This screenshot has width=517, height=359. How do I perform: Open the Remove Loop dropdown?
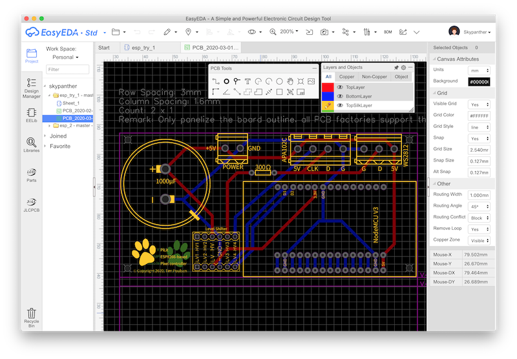coord(479,229)
